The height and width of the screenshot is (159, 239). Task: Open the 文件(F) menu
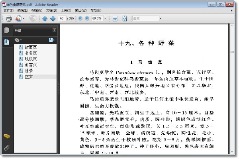pos(8,10)
